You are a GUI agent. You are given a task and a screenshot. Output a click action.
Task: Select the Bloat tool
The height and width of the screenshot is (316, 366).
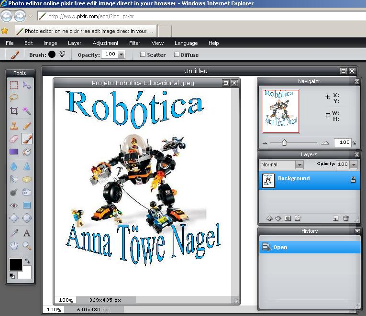[14, 218]
